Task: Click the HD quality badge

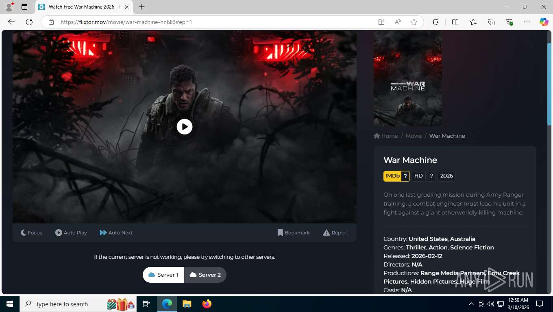Action: click(x=418, y=176)
